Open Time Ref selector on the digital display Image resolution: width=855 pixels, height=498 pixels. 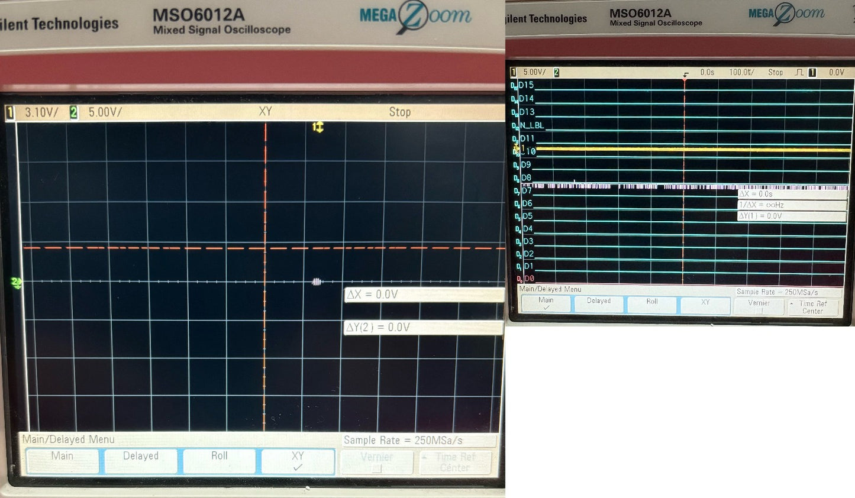pos(813,307)
